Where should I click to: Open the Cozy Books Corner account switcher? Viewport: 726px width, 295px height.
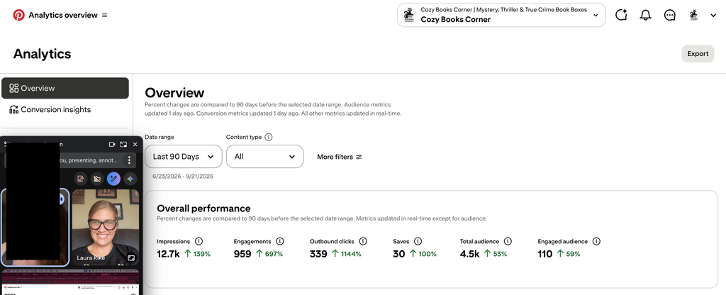pos(501,16)
